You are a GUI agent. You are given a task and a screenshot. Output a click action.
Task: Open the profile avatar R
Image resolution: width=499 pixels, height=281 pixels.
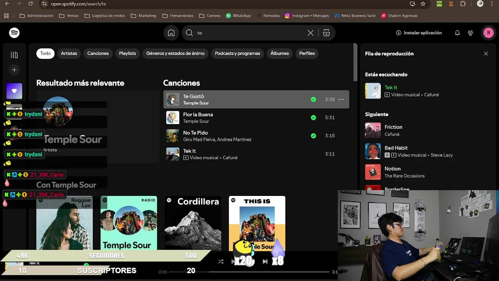click(488, 33)
